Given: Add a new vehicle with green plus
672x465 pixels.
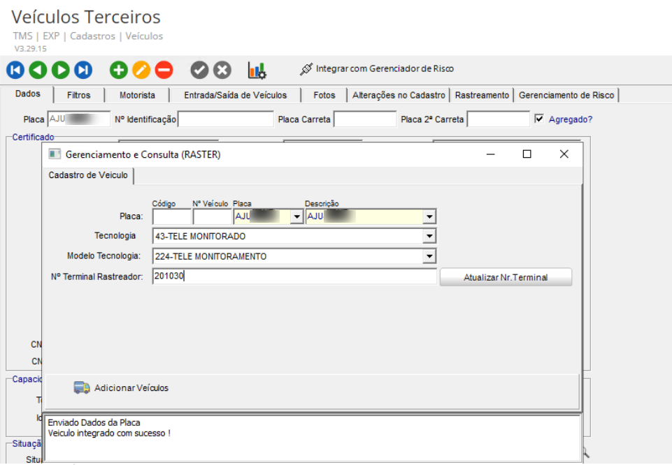Looking at the screenshot, I should pyautogui.click(x=119, y=70).
